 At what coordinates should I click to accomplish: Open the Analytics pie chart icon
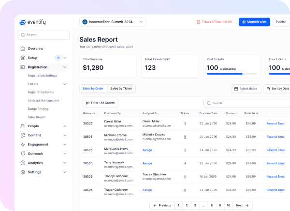click(23, 163)
